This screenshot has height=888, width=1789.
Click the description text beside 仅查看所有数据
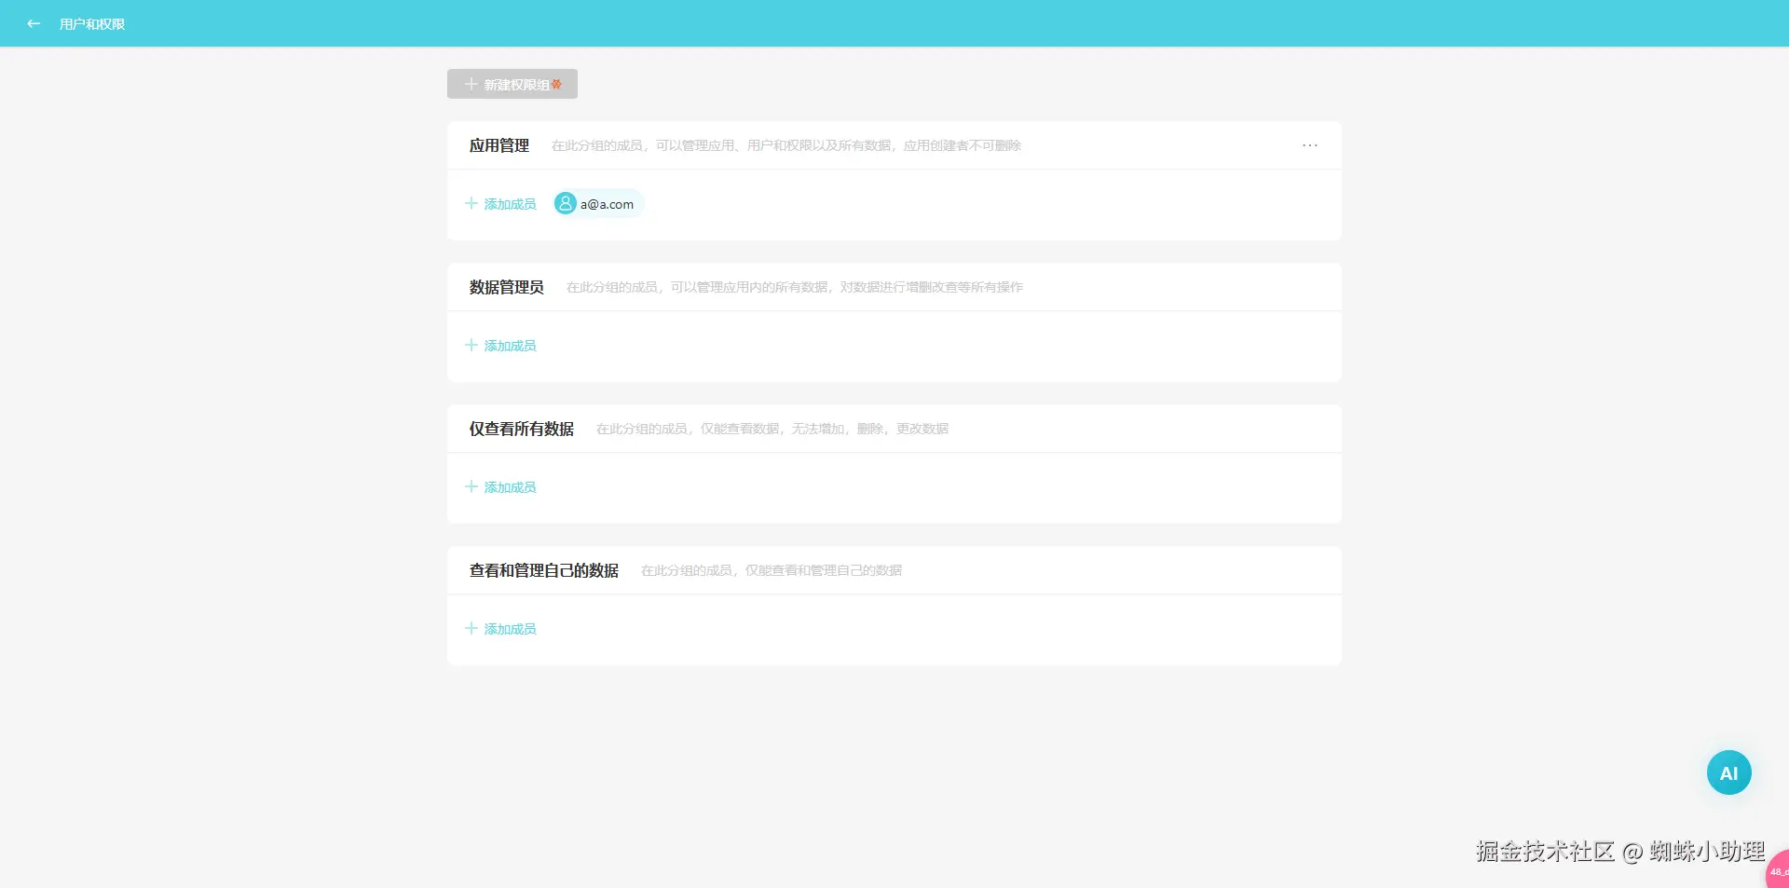point(772,429)
